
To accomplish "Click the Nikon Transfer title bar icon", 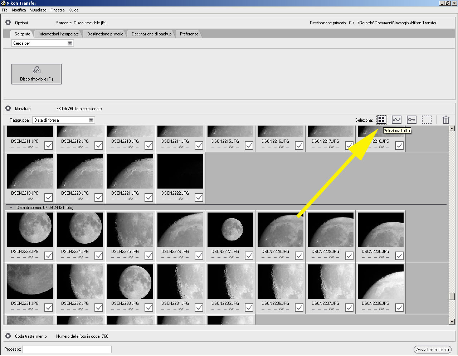I will tap(3, 3).
